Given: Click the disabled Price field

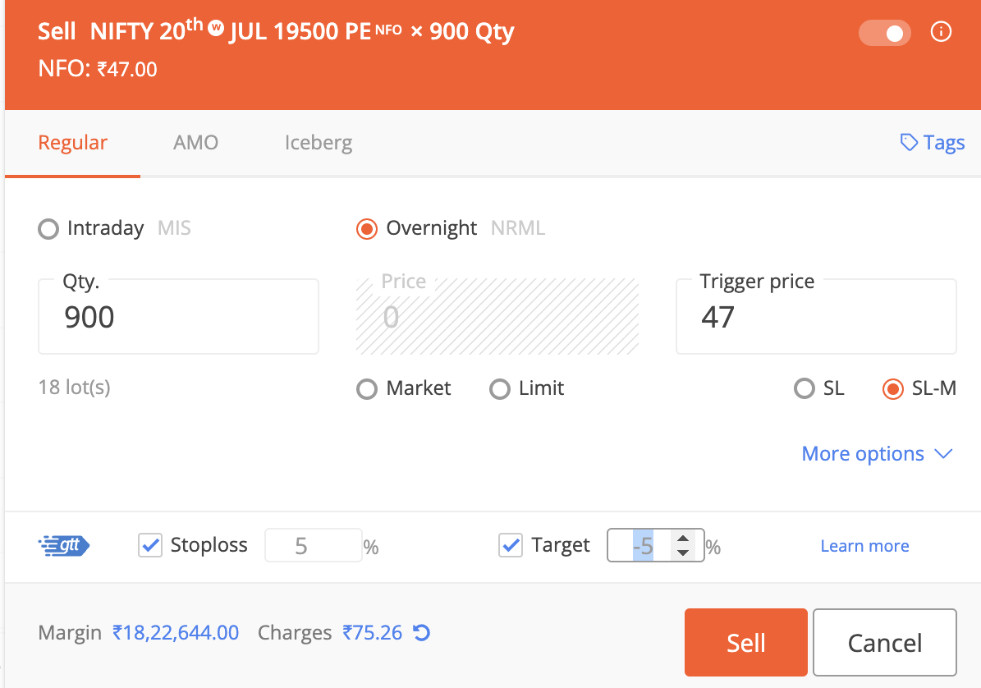Looking at the screenshot, I should (x=497, y=316).
